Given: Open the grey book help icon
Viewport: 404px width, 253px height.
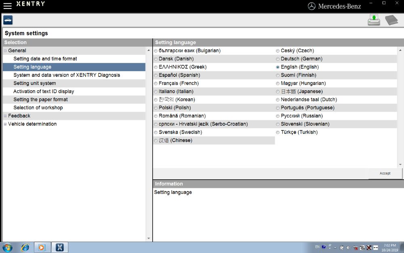Looking at the screenshot, I should click(x=391, y=20).
